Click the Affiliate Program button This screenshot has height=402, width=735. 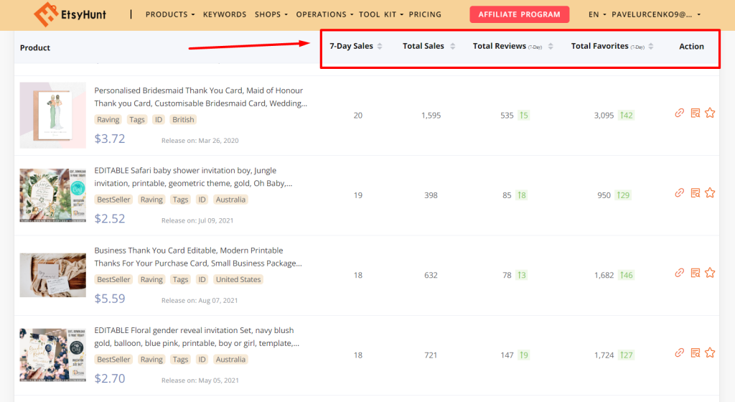pos(520,14)
